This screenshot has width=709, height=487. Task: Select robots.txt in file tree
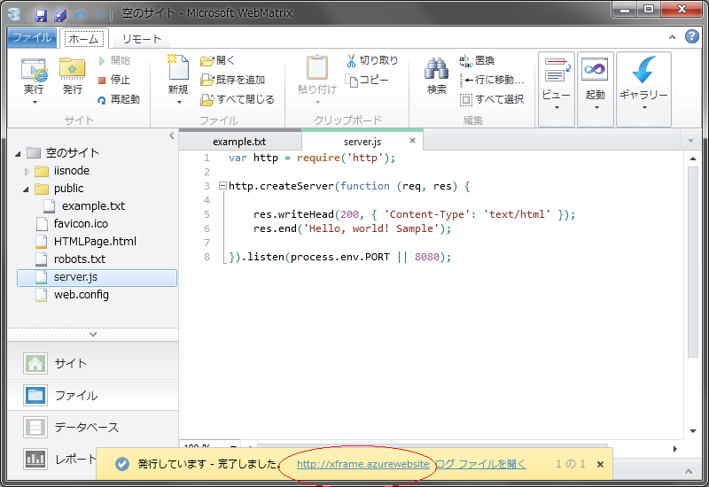point(79,259)
